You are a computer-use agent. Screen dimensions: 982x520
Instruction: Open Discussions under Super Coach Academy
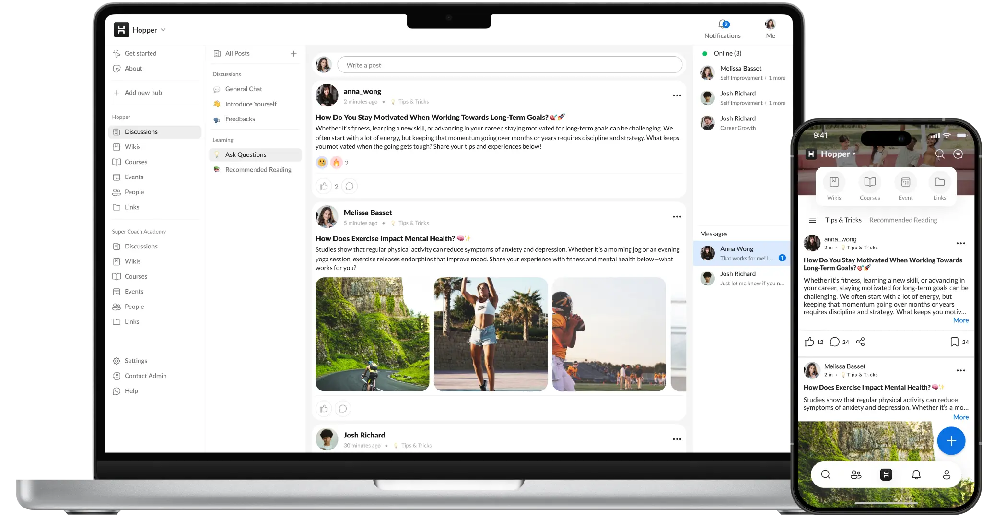pos(135,247)
